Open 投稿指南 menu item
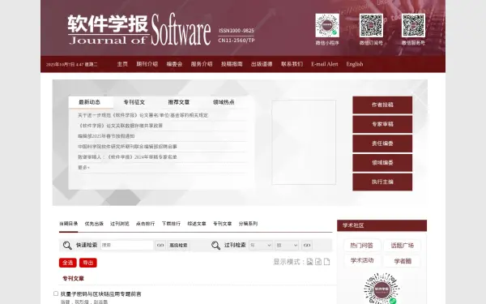486x304 pixels. [x=232, y=64]
